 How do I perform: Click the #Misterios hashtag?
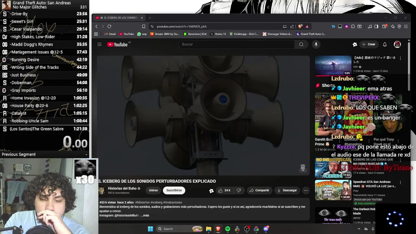(142, 202)
